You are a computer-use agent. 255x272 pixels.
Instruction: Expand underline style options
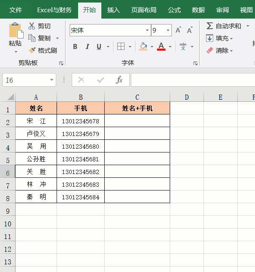point(108,46)
